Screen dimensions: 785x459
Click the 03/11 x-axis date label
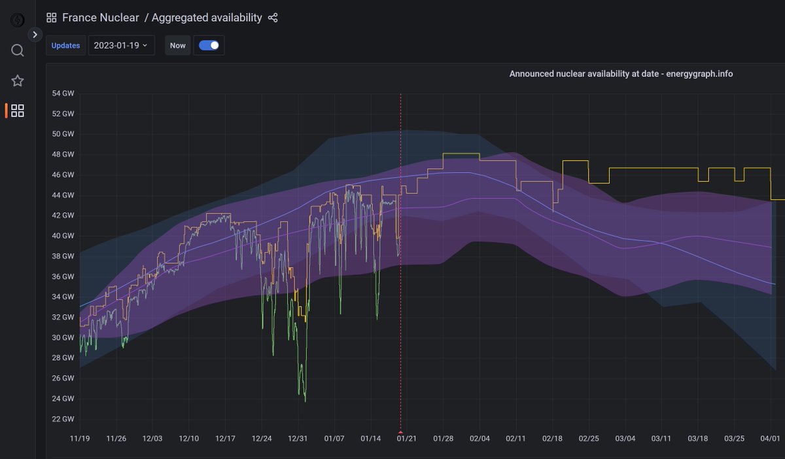point(661,438)
